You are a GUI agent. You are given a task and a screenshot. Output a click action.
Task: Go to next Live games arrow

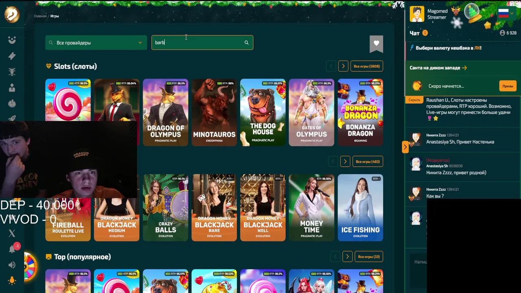pos(345,162)
